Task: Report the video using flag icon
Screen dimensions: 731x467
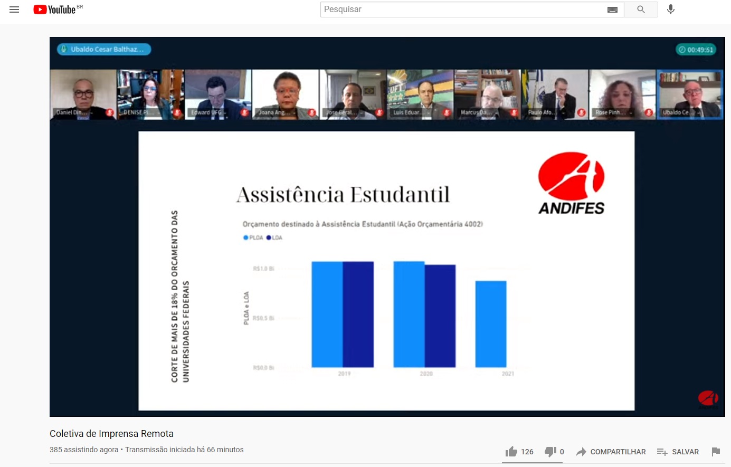Action: click(x=716, y=452)
